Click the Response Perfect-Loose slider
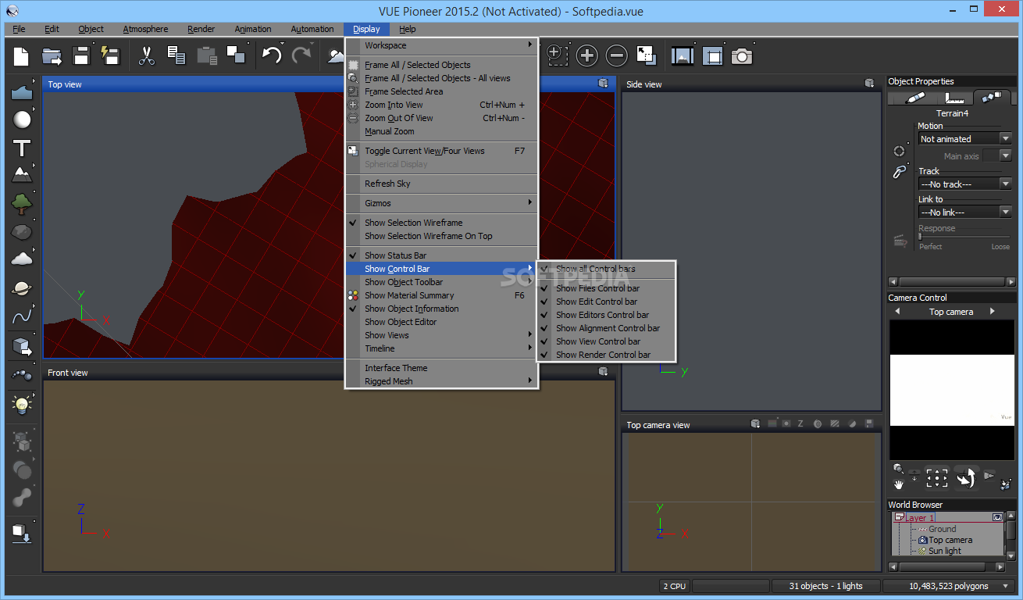Viewport: 1023px width, 600px height. 964,236
